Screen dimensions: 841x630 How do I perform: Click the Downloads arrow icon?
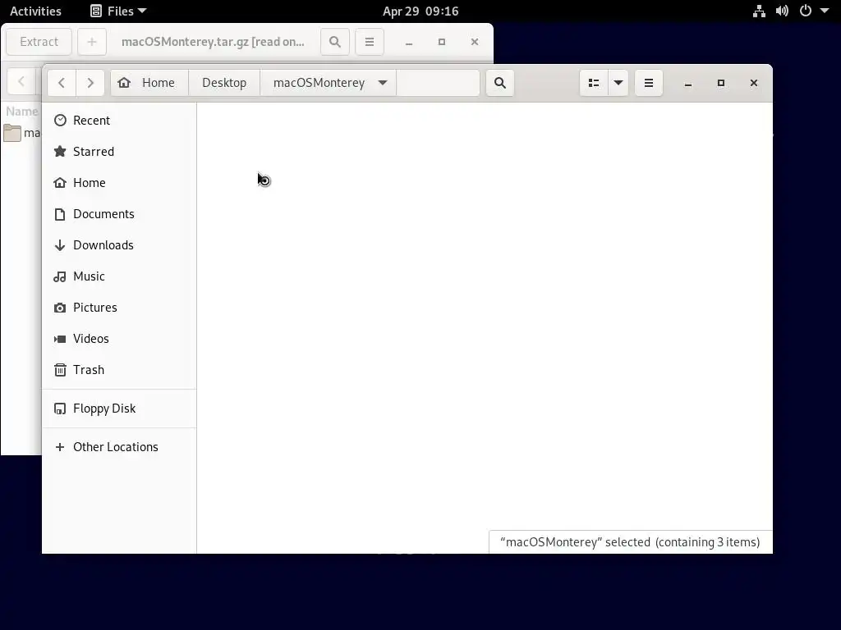pyautogui.click(x=60, y=245)
